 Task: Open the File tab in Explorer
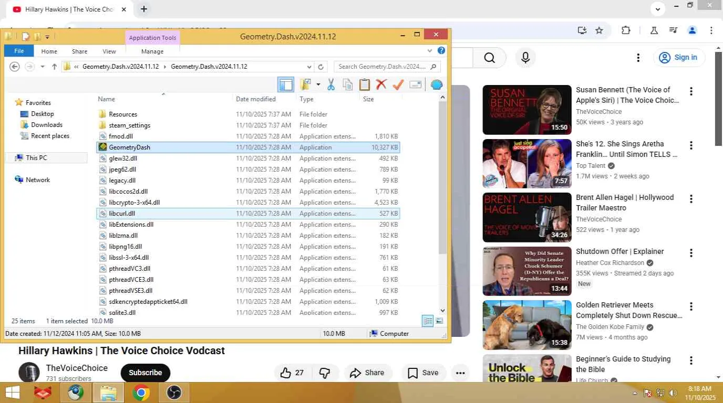click(19, 51)
